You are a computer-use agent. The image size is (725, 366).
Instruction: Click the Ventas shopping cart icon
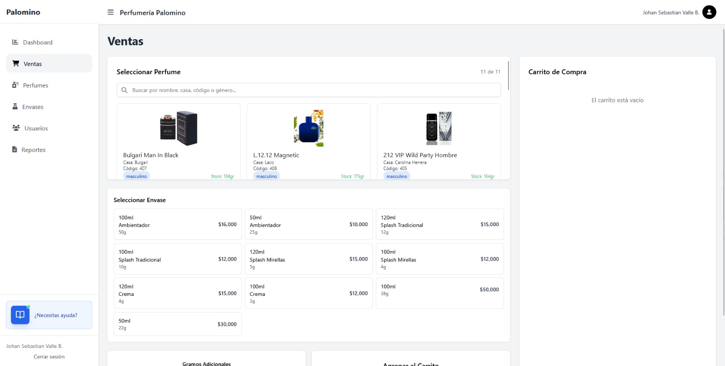coord(16,63)
